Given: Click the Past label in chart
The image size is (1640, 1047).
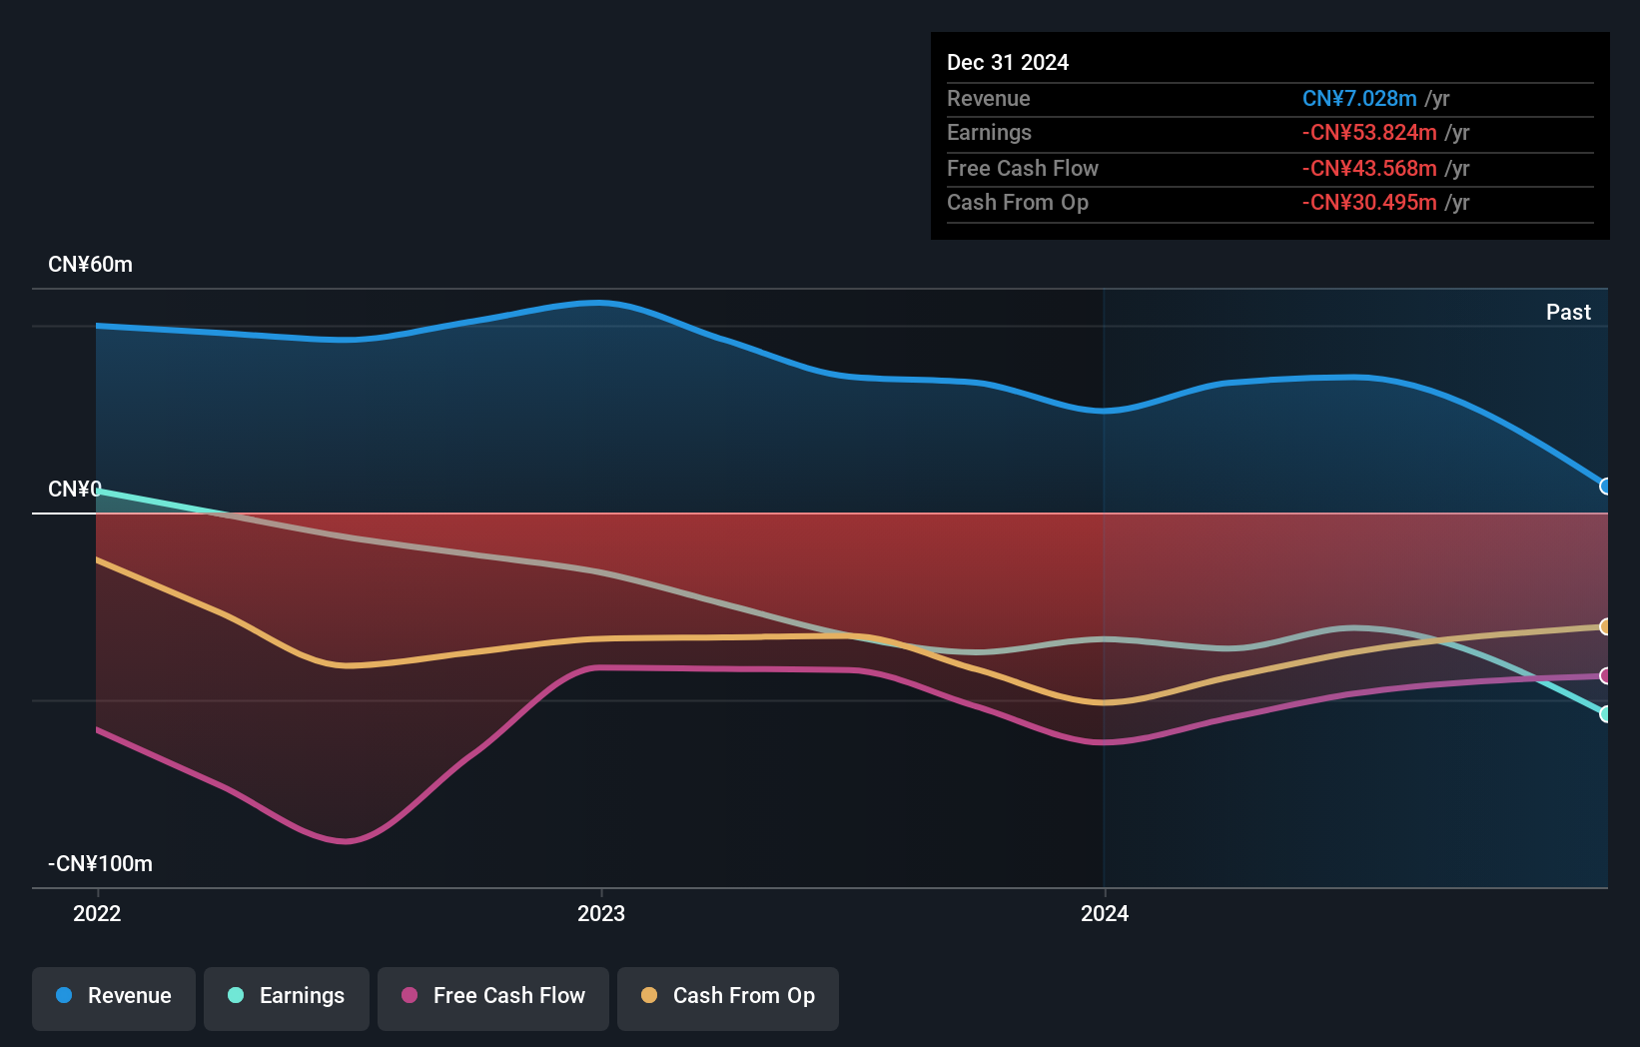Looking at the screenshot, I should click(1568, 313).
